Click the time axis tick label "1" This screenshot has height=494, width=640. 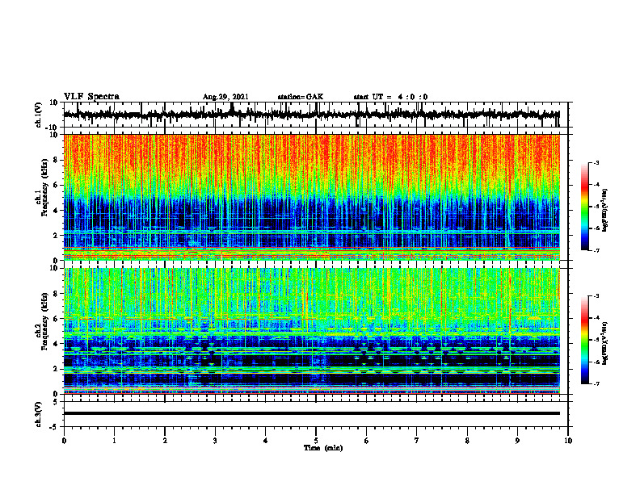click(x=114, y=441)
